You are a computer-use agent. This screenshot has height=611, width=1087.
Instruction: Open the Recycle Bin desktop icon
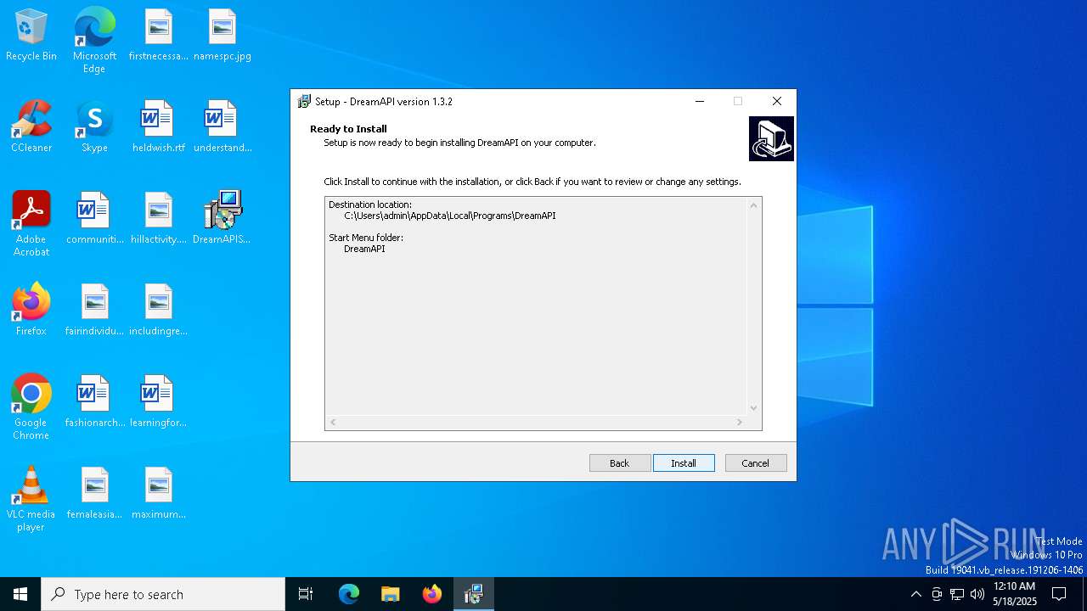click(x=31, y=35)
